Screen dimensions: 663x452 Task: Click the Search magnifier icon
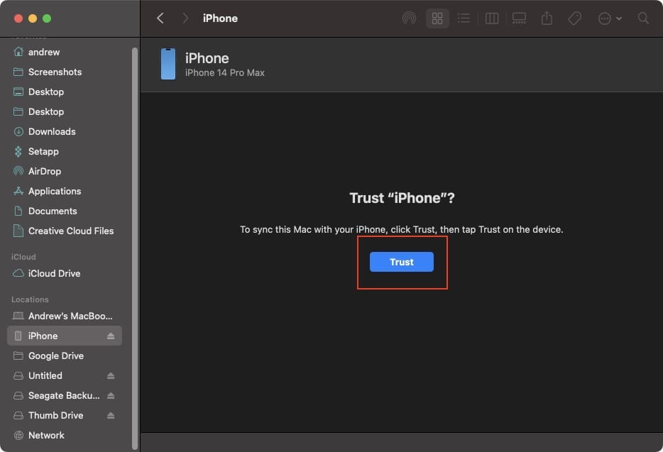642,18
